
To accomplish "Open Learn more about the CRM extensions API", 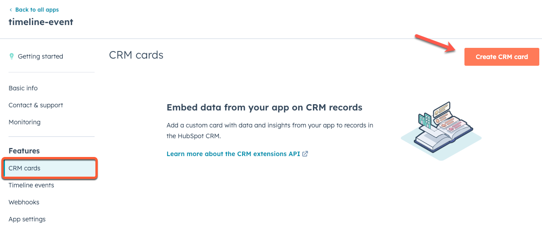I will click(x=233, y=154).
